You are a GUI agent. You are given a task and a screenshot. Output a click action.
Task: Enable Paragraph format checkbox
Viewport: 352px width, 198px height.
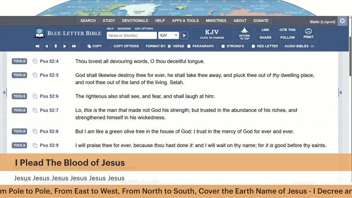click(189, 46)
